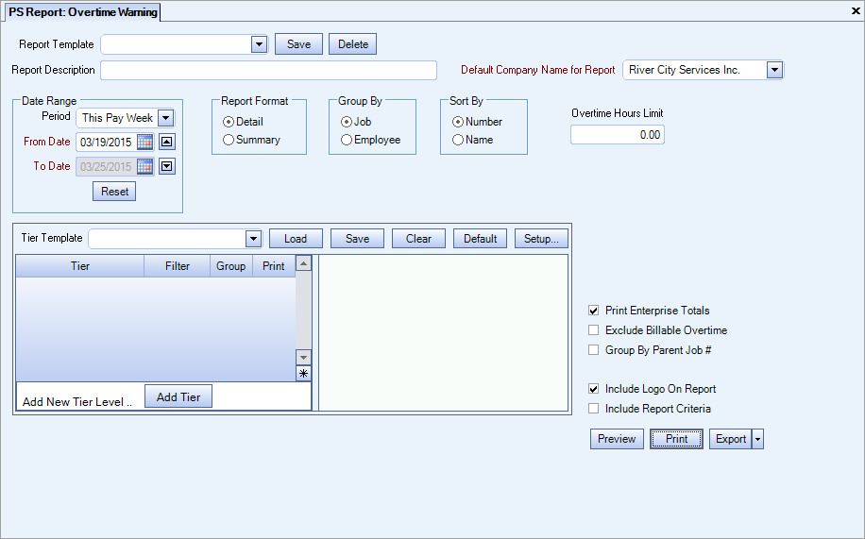Enable Include Report Criteria option
Image resolution: width=865 pixels, height=539 pixels.
pyautogui.click(x=593, y=409)
